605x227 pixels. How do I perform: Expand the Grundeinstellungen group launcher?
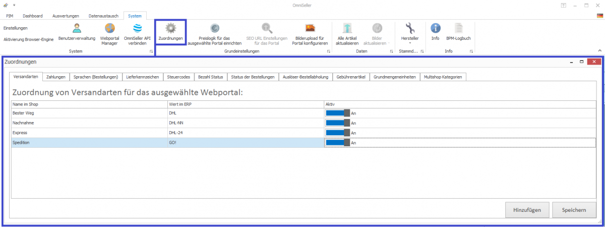tap(329, 51)
